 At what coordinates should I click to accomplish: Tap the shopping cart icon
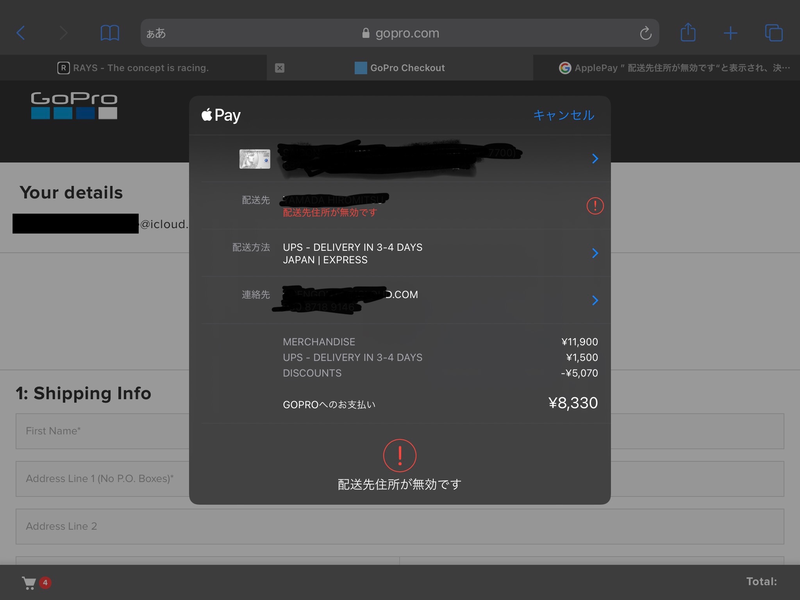29,582
